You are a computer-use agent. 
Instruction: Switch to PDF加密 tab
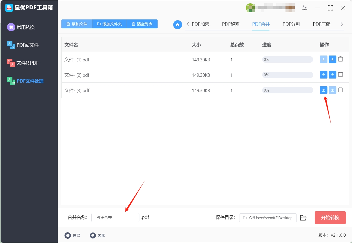pos(201,24)
